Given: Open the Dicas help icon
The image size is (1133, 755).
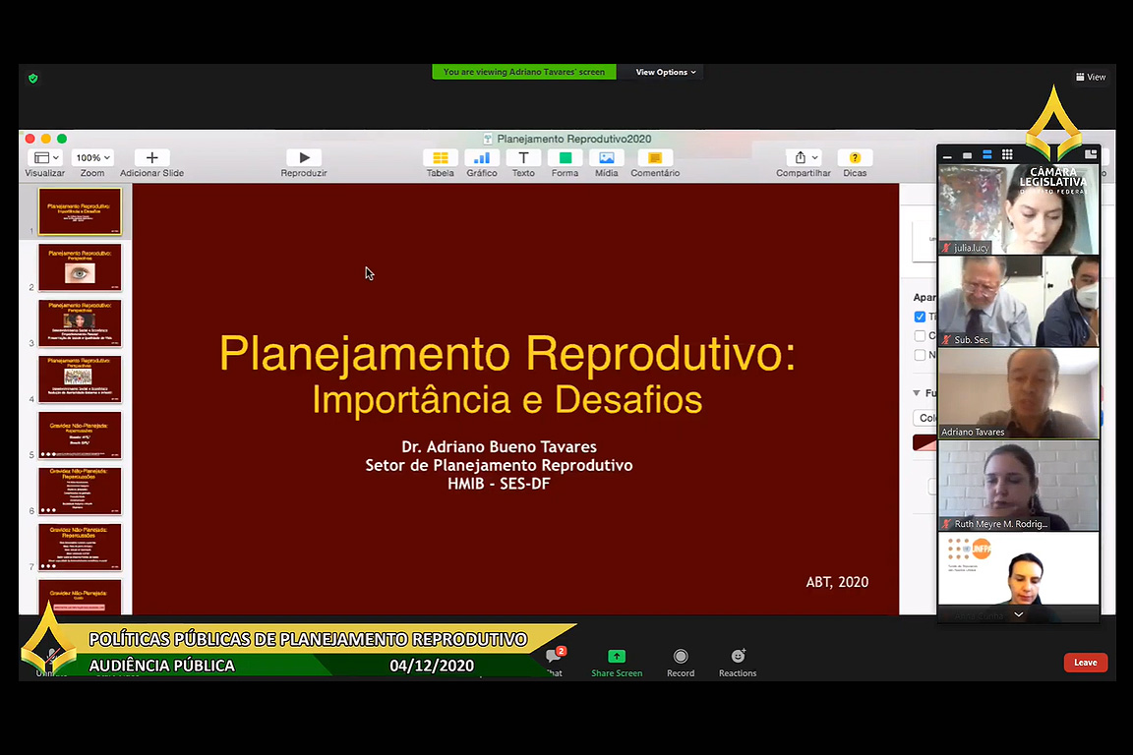Looking at the screenshot, I should pos(855,158).
